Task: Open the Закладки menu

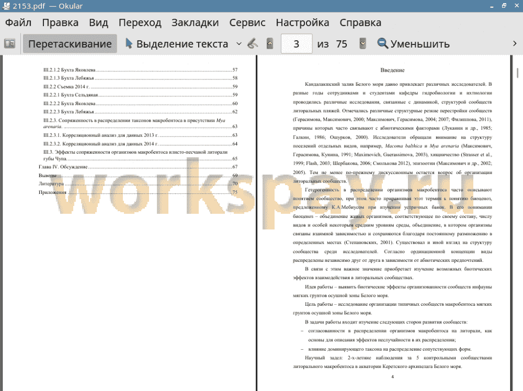Action: (195, 22)
